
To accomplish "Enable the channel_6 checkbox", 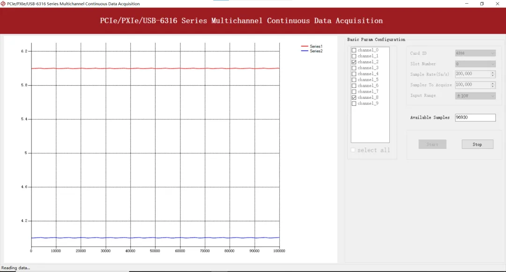I will (354, 86).
